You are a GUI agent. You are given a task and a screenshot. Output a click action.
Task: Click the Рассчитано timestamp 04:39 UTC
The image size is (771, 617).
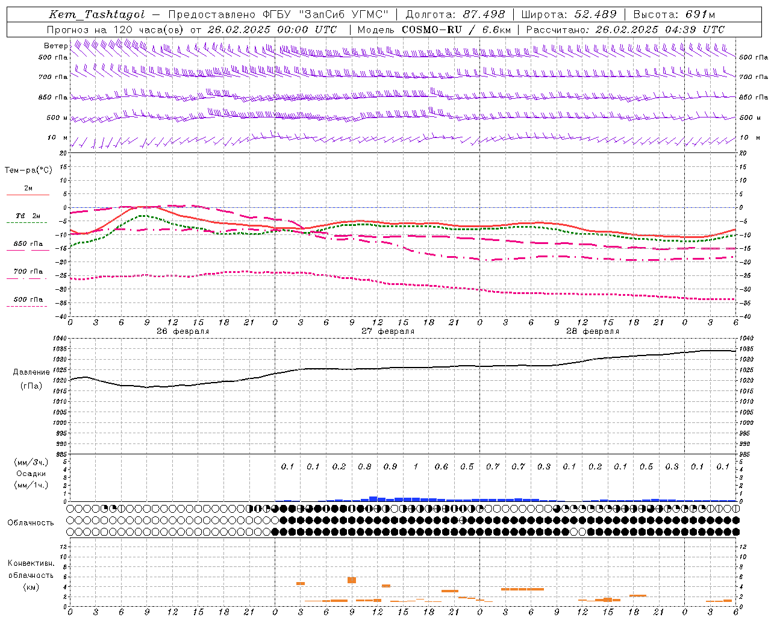(704, 30)
